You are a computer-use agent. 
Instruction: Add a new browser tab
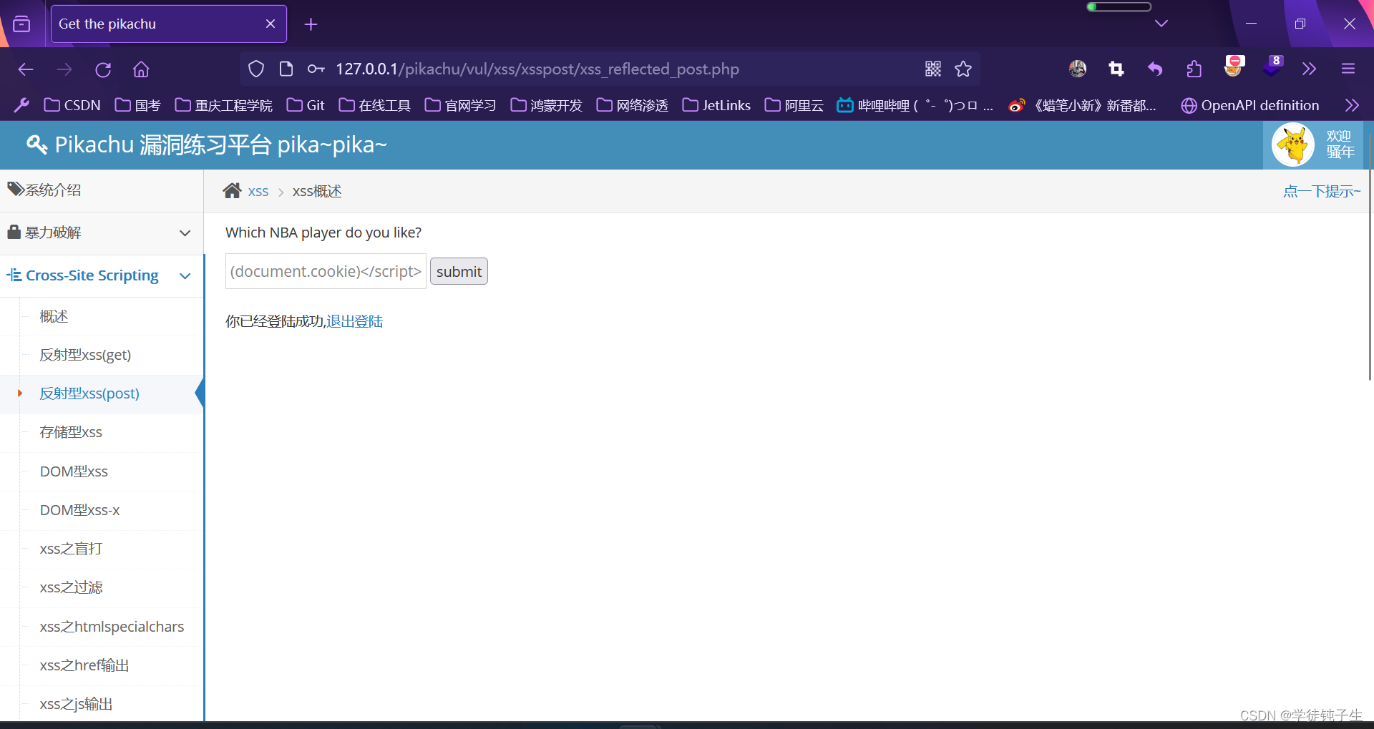(311, 24)
